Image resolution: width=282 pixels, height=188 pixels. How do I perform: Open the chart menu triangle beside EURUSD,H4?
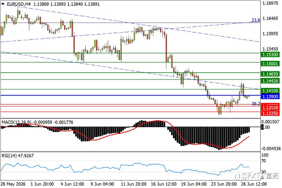click(3, 4)
